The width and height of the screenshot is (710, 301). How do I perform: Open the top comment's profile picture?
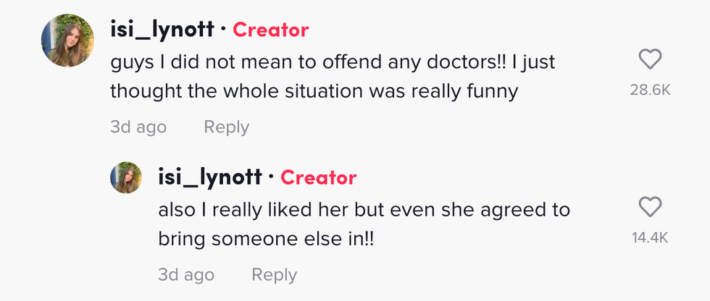pos(67,39)
